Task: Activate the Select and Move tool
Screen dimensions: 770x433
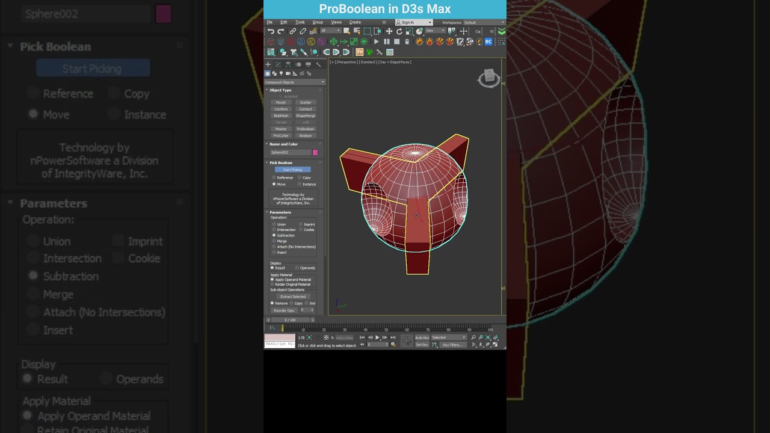Action: pos(389,31)
